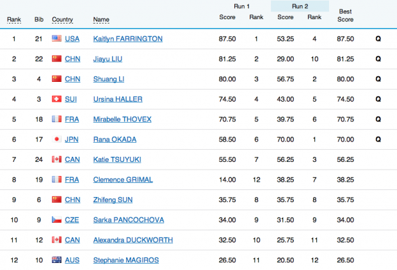Image resolution: width=397 pixels, height=270 pixels.
Task: Click the Best Score column header
Action: pyautogui.click(x=347, y=16)
